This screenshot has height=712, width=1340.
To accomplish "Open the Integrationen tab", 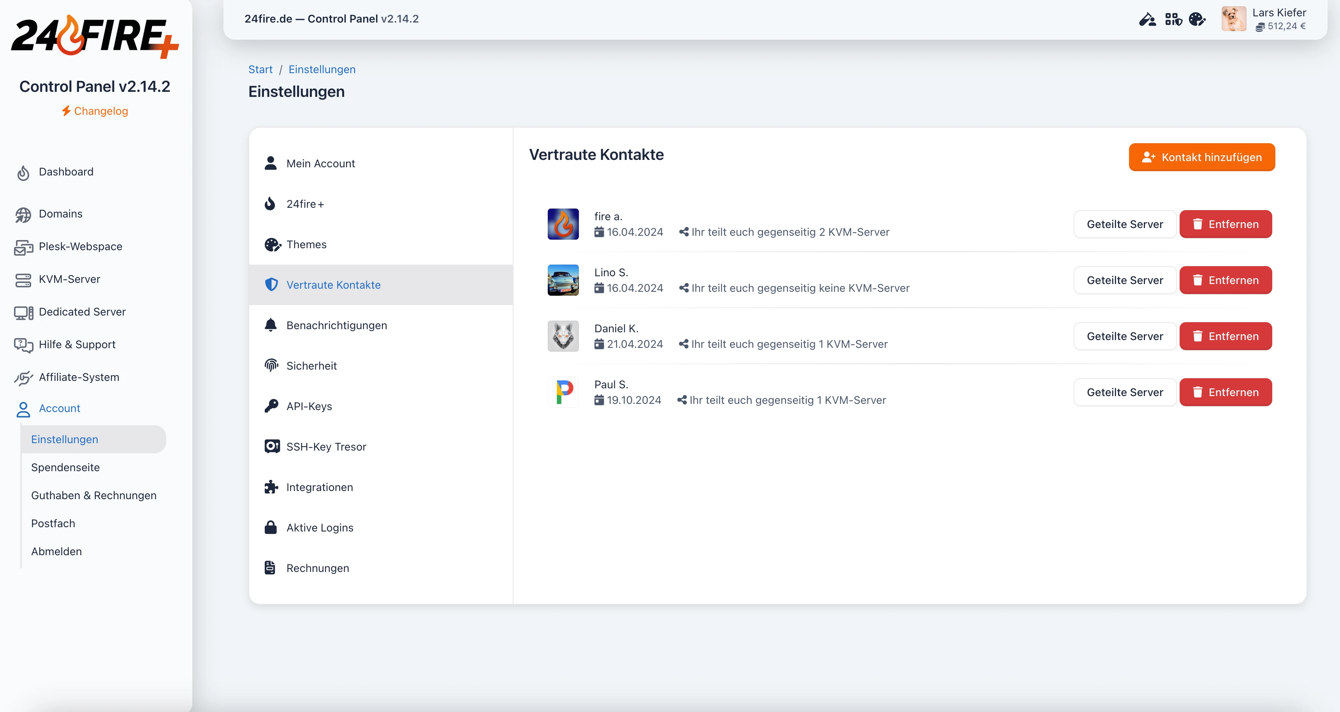I will (381, 488).
